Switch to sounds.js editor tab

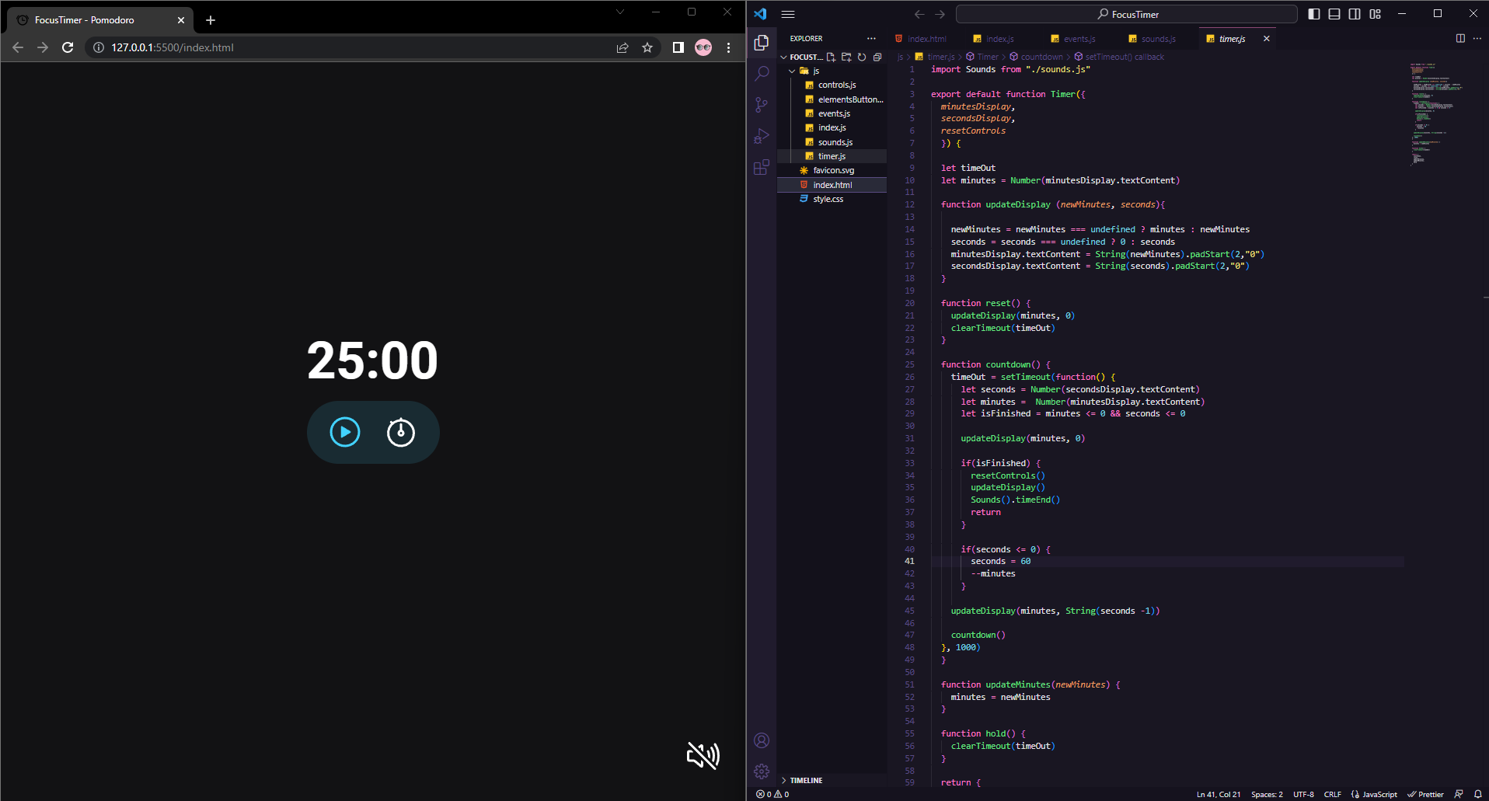[x=1158, y=39]
